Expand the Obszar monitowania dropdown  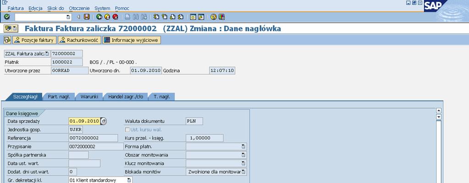pos(243,155)
